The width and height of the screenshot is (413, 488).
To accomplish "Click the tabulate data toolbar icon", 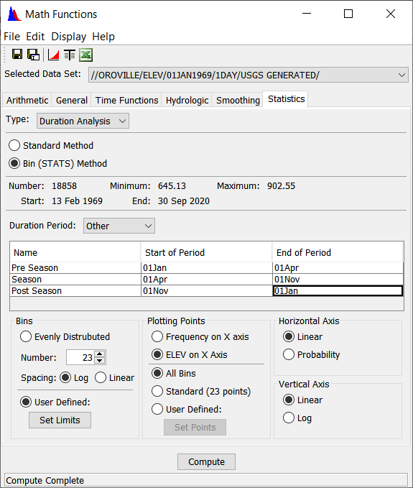I will pyautogui.click(x=70, y=55).
